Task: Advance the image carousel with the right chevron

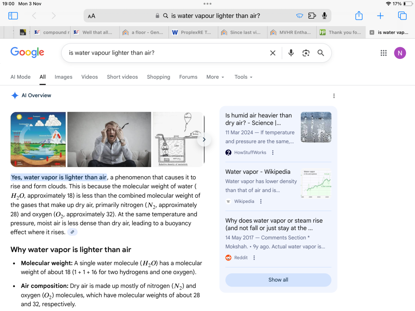Action: tap(204, 139)
